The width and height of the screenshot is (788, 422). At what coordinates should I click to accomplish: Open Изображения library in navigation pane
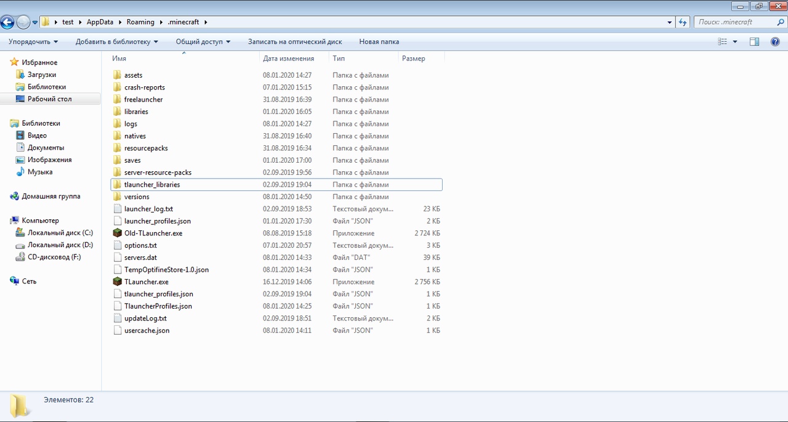pos(49,160)
